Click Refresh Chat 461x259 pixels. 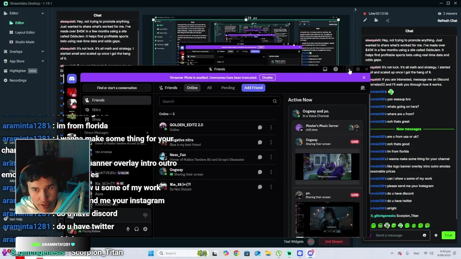[x=447, y=21]
